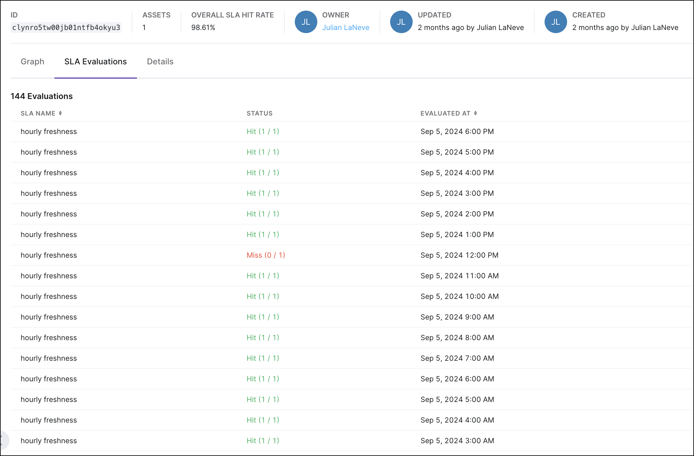Click the owner JL avatar icon
The image size is (694, 456).
coord(306,22)
